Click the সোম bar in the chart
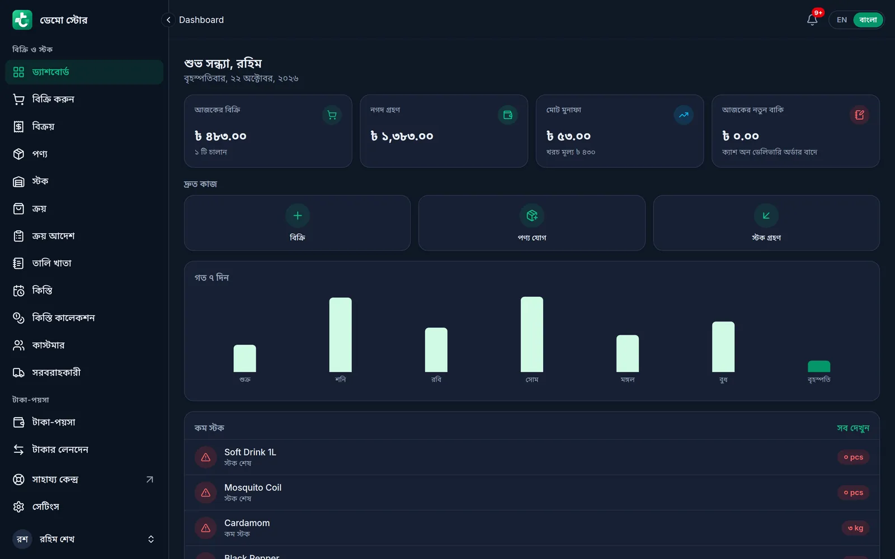The image size is (895, 559). (532, 334)
